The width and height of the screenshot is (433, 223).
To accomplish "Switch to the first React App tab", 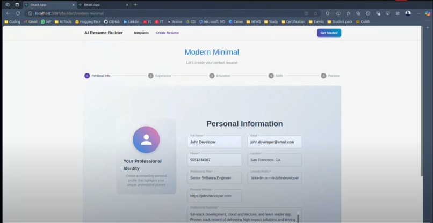I will 49,5.
